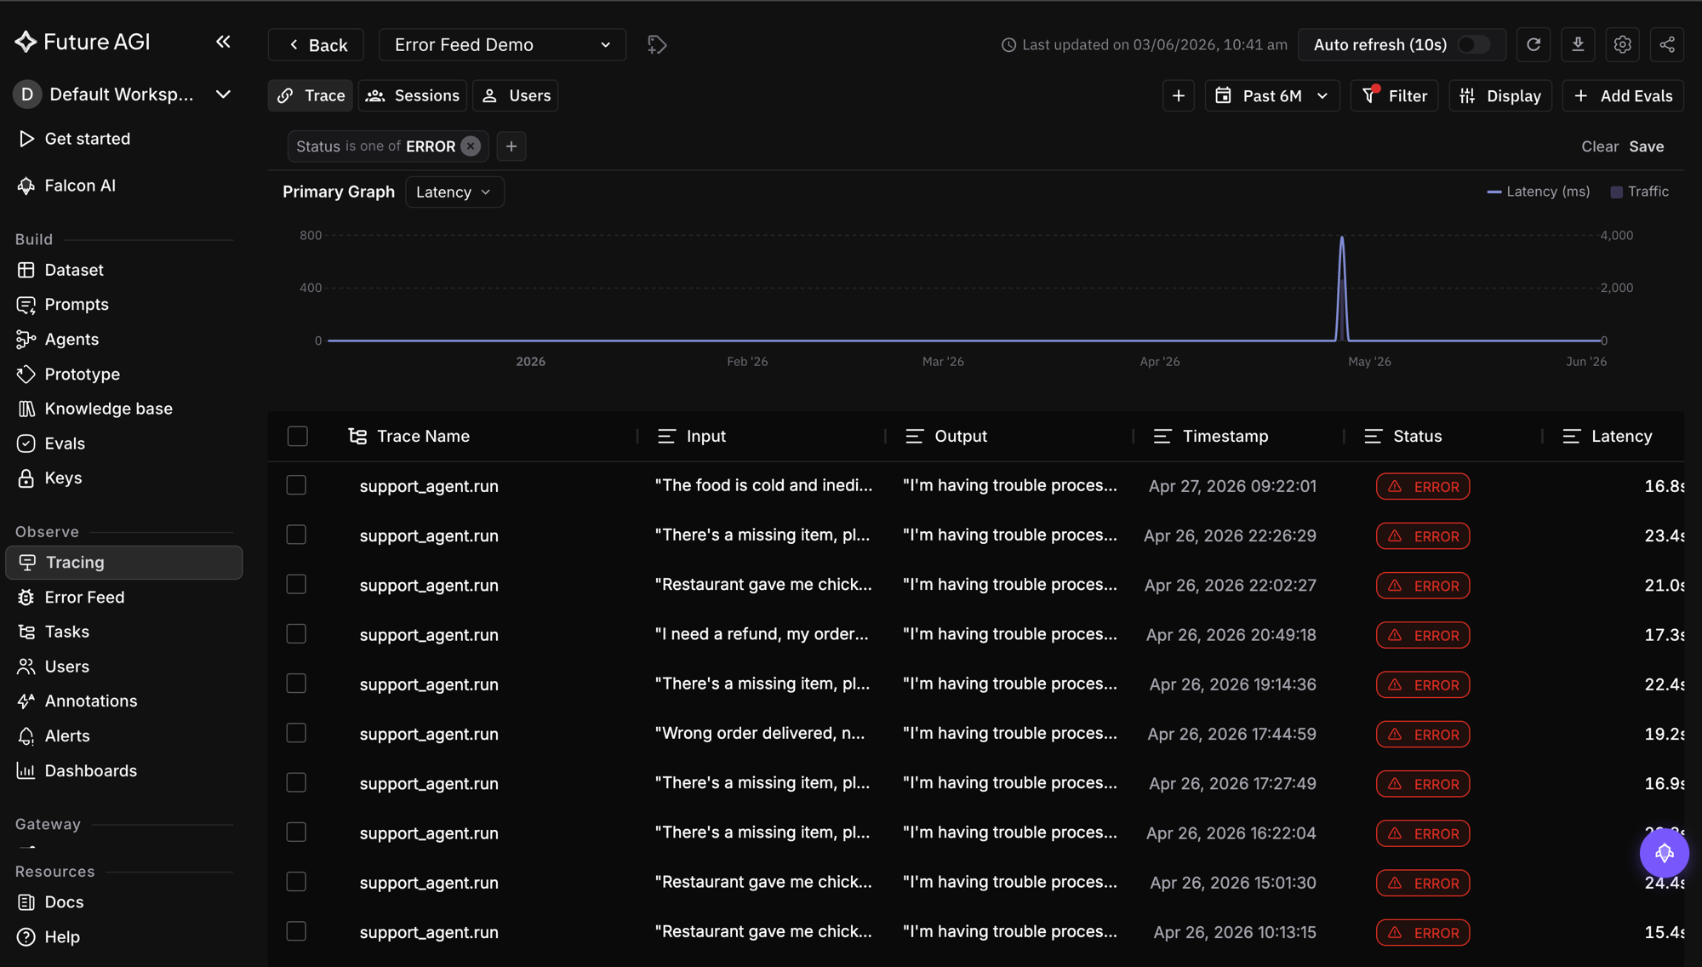Check the Apr 26, 2026 22:02:27 trace row
The image size is (1702, 967).
pos(296,584)
